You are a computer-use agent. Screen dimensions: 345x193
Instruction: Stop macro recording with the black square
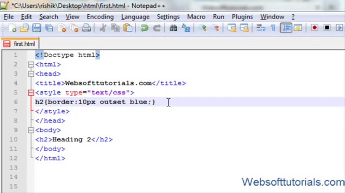(x=327, y=28)
